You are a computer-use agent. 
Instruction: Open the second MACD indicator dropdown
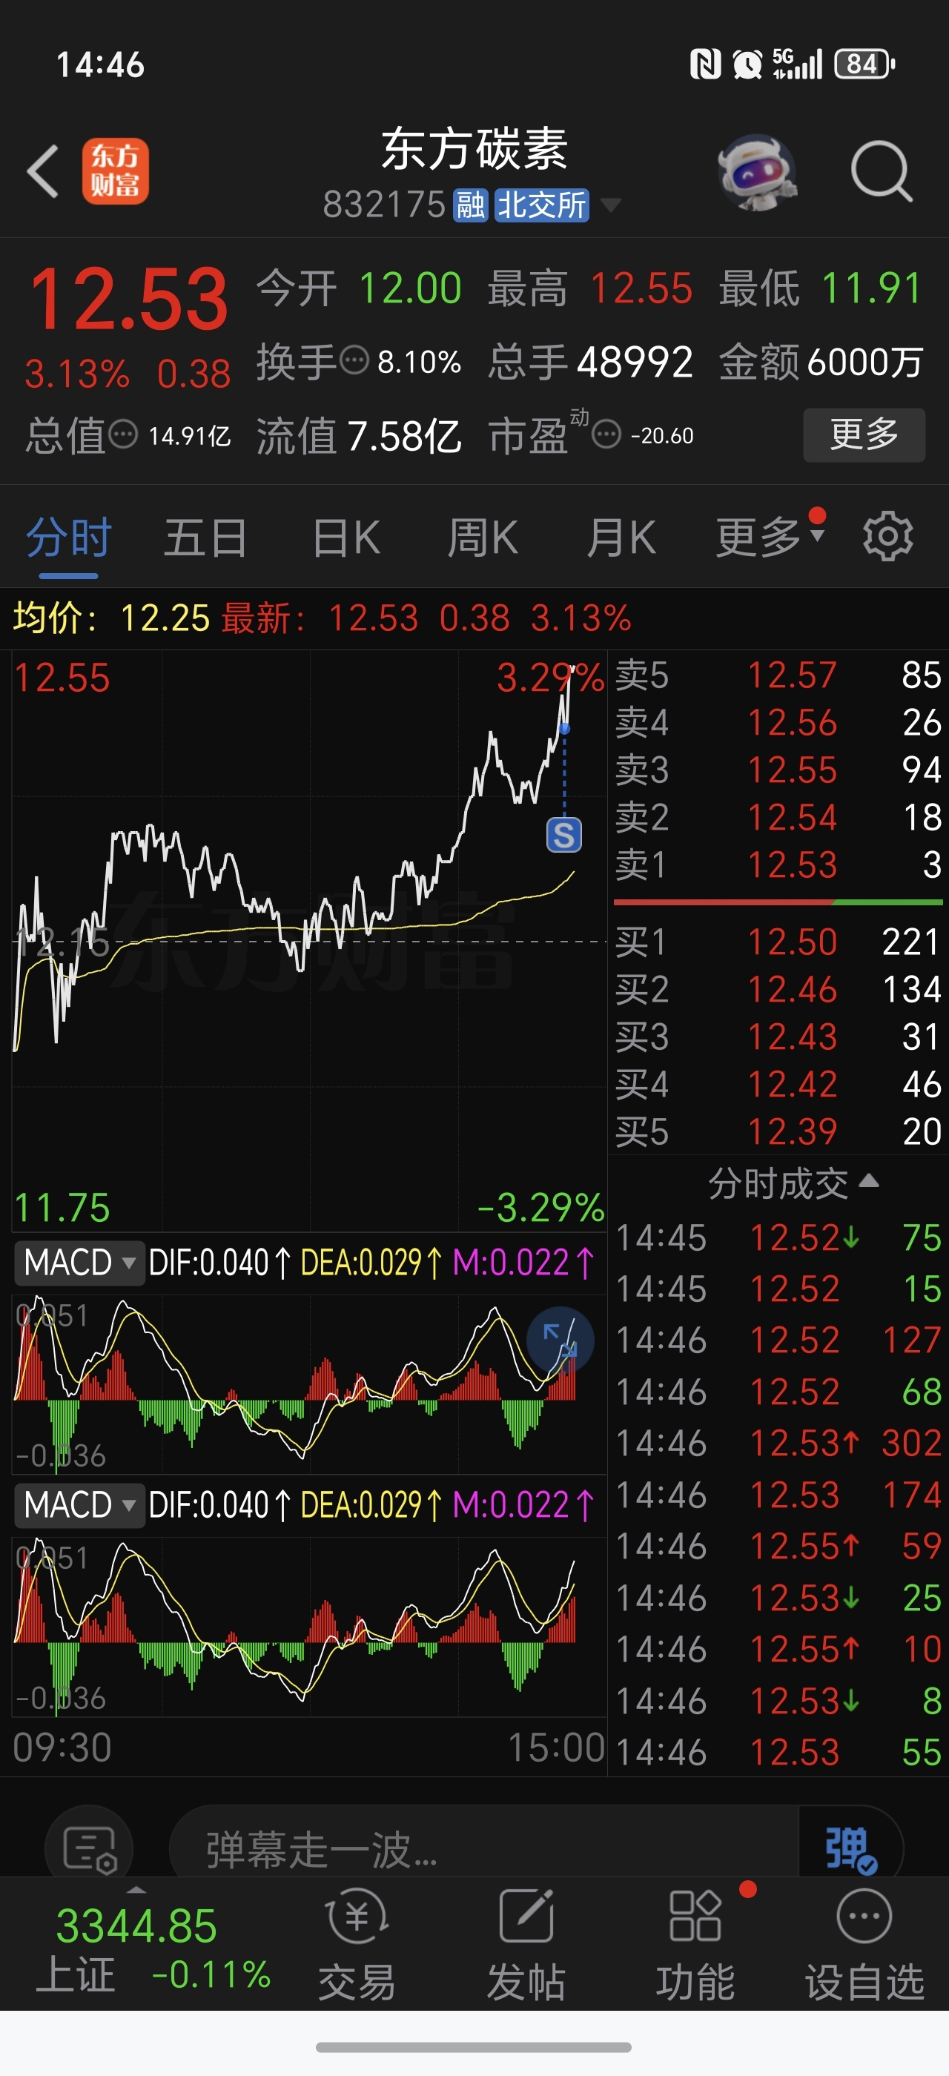[79, 1504]
